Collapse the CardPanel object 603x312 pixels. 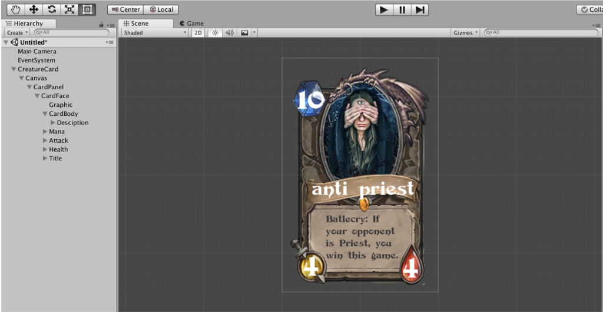pyautogui.click(x=29, y=87)
